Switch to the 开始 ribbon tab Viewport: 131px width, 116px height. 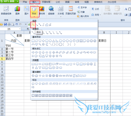tap(25, 2)
